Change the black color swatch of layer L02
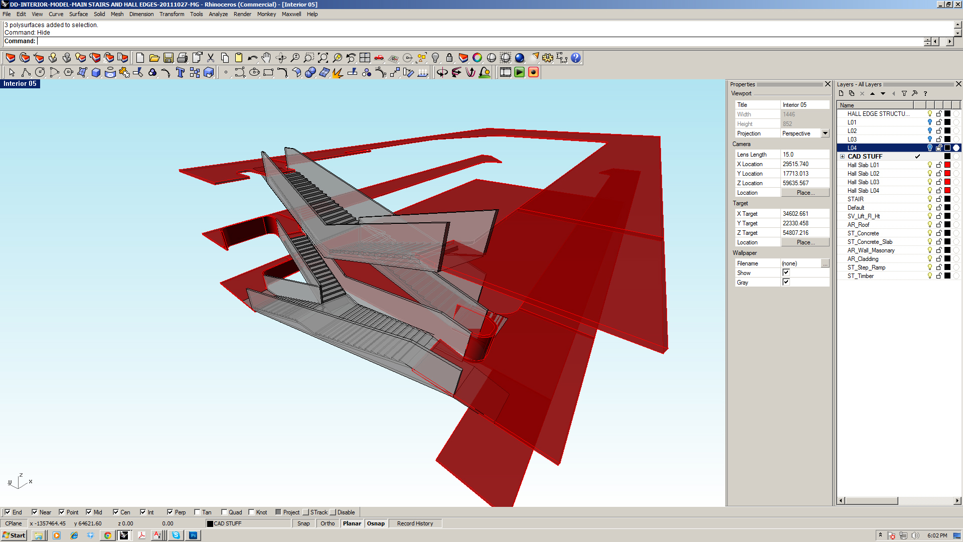The width and height of the screenshot is (963, 542). (947, 130)
